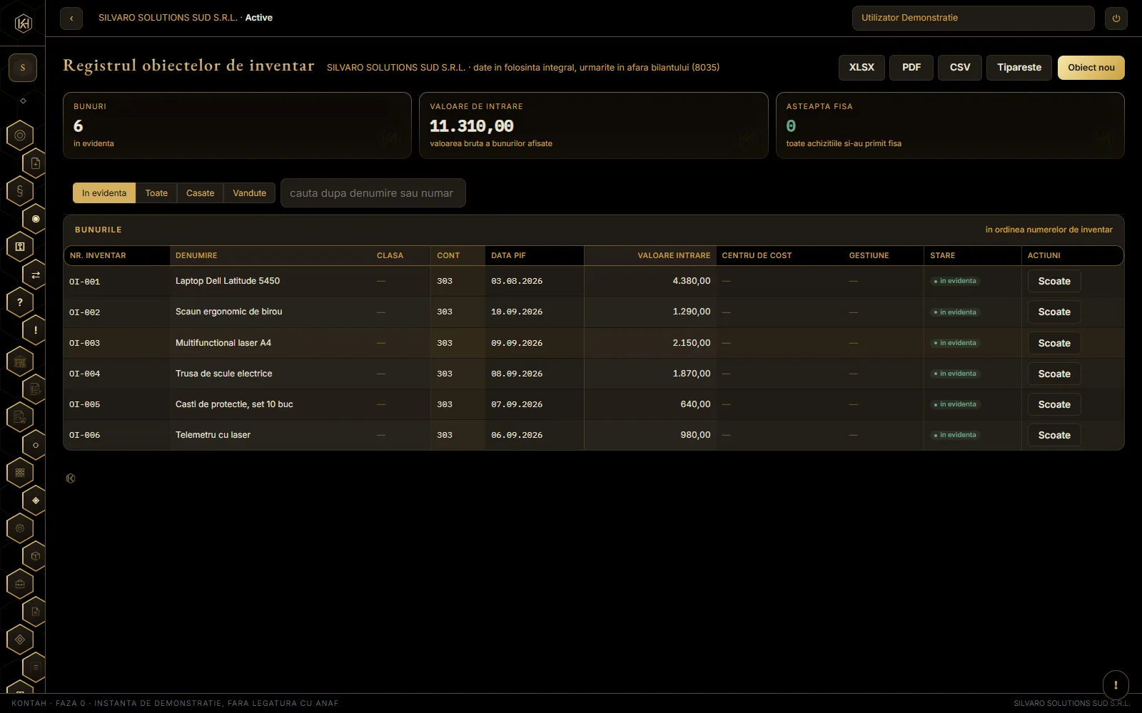
Task: Create a new item with Obiect nou
Action: tap(1091, 68)
